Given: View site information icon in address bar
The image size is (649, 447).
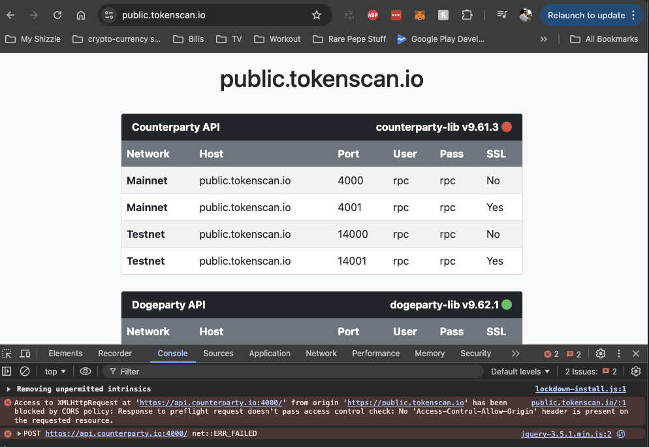Looking at the screenshot, I should tap(109, 15).
